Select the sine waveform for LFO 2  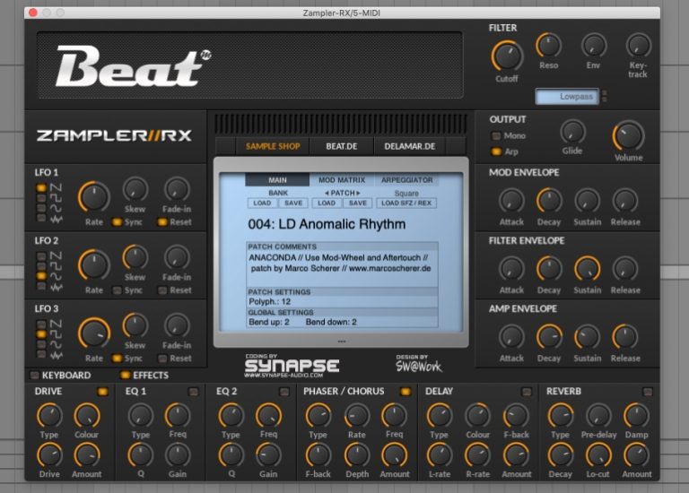tap(41, 276)
